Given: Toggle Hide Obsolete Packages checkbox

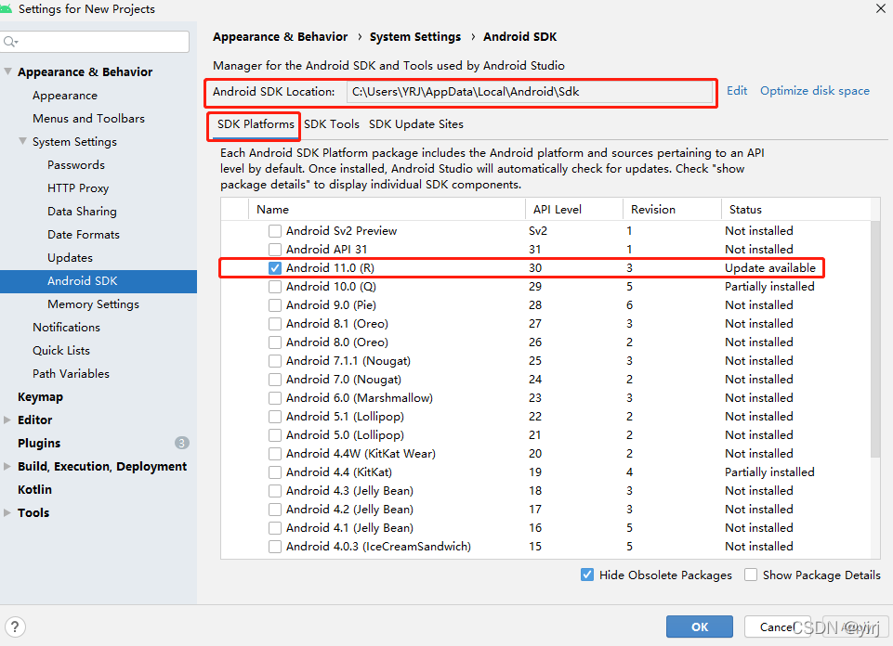Looking at the screenshot, I should 587,575.
